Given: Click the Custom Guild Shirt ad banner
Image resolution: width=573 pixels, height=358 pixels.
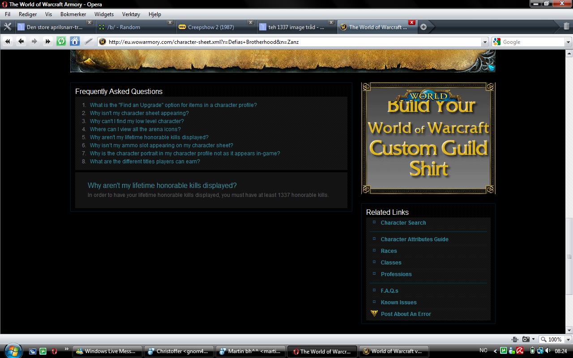Looking at the screenshot, I should (x=428, y=138).
